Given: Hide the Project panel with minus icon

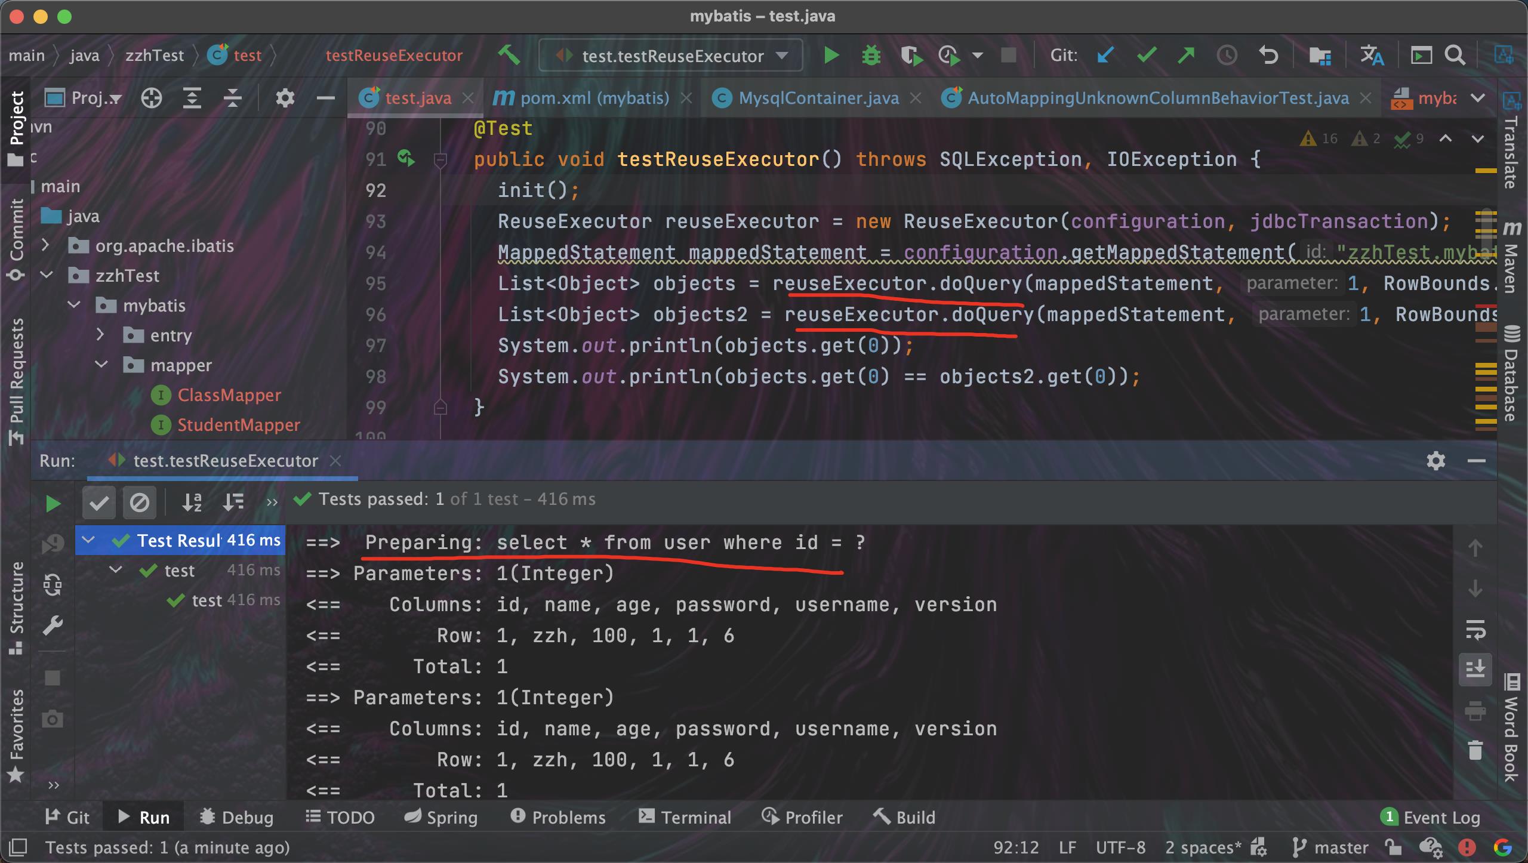Looking at the screenshot, I should [x=325, y=98].
